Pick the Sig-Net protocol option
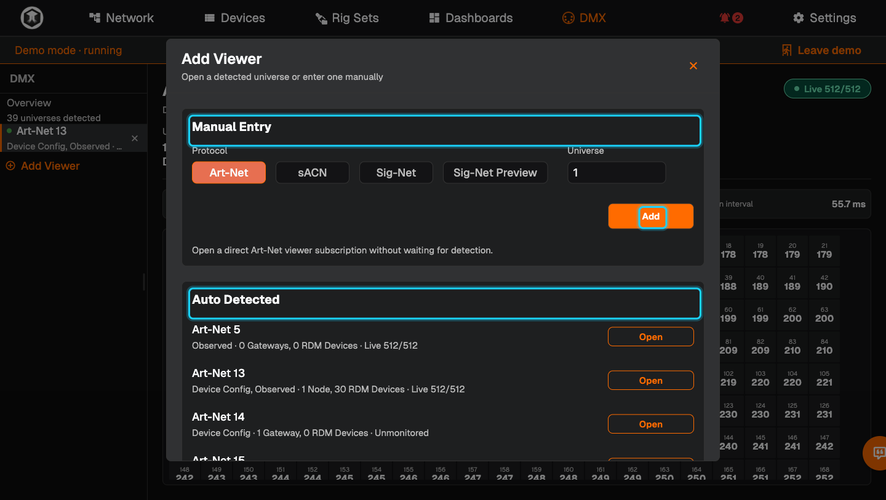This screenshot has width=886, height=500. (396, 173)
